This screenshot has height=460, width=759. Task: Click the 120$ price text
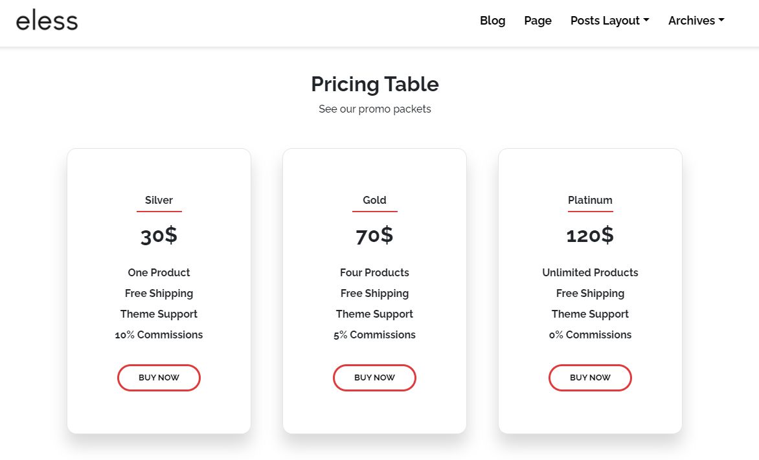(x=590, y=235)
